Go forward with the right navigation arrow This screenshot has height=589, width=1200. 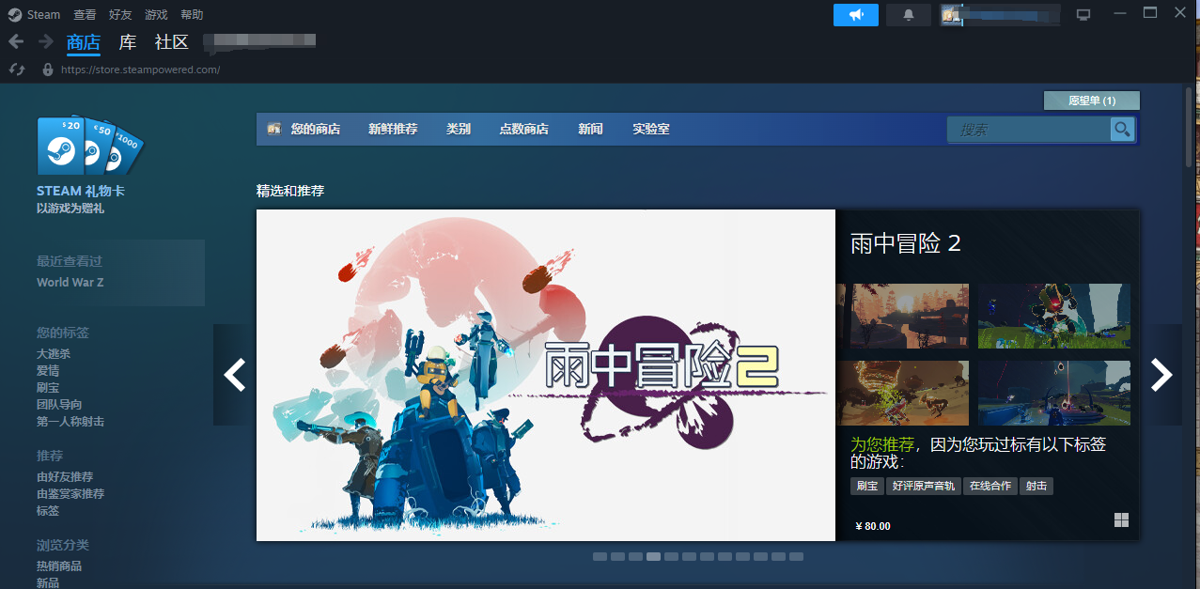pyautogui.click(x=45, y=41)
